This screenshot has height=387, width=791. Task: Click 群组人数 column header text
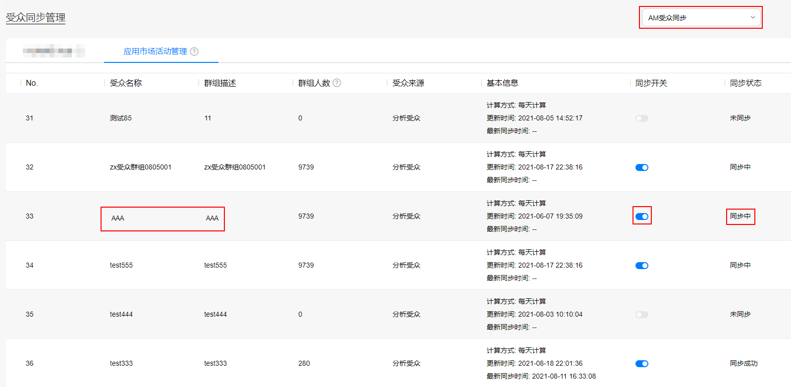[x=314, y=83]
